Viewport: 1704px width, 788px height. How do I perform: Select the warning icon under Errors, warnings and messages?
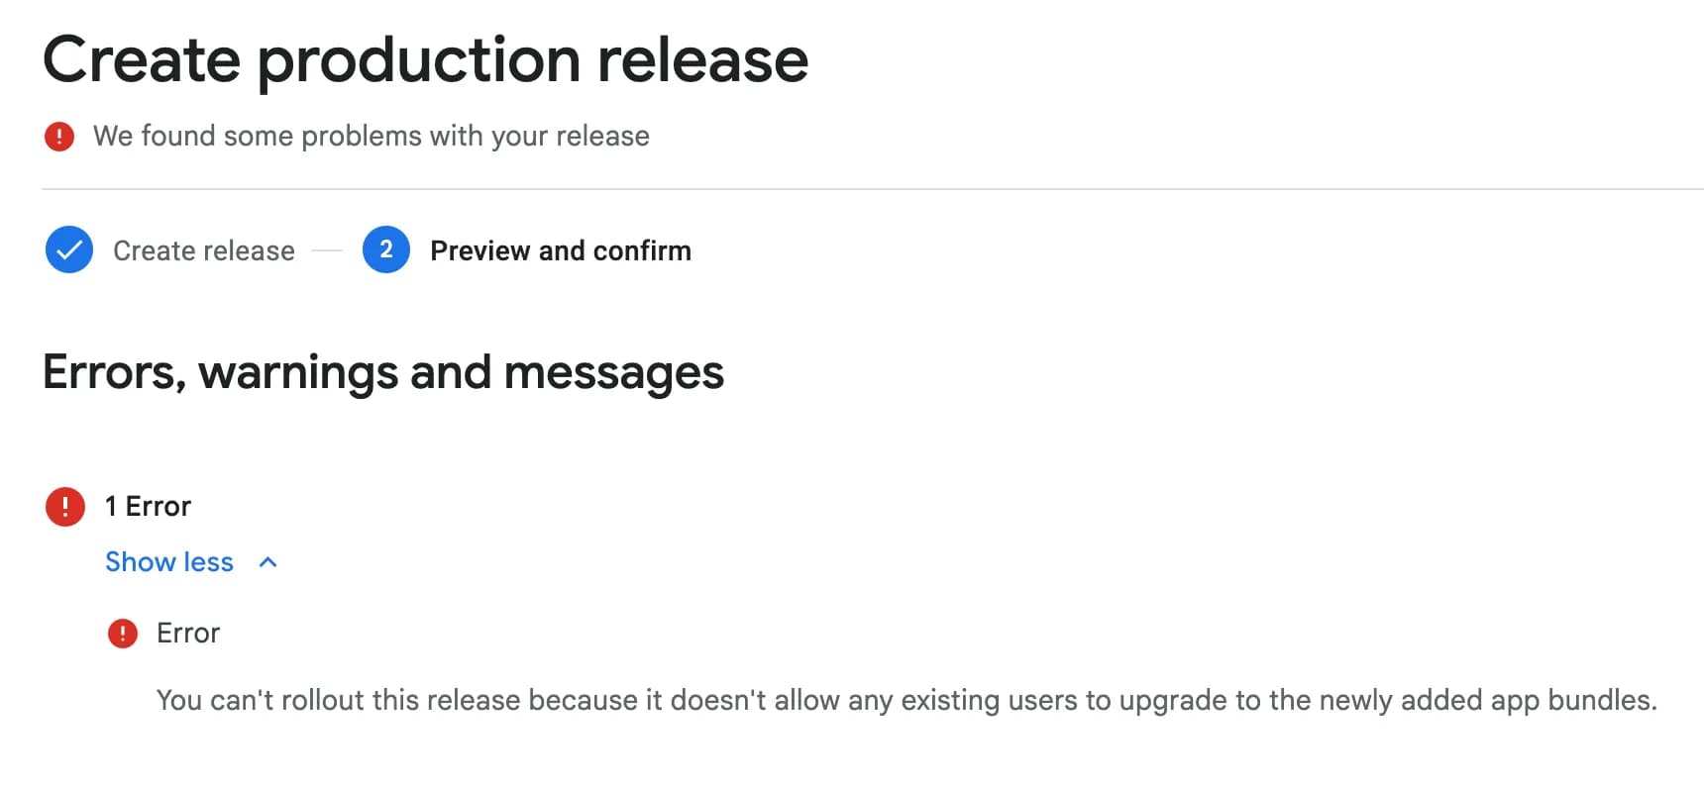65,506
